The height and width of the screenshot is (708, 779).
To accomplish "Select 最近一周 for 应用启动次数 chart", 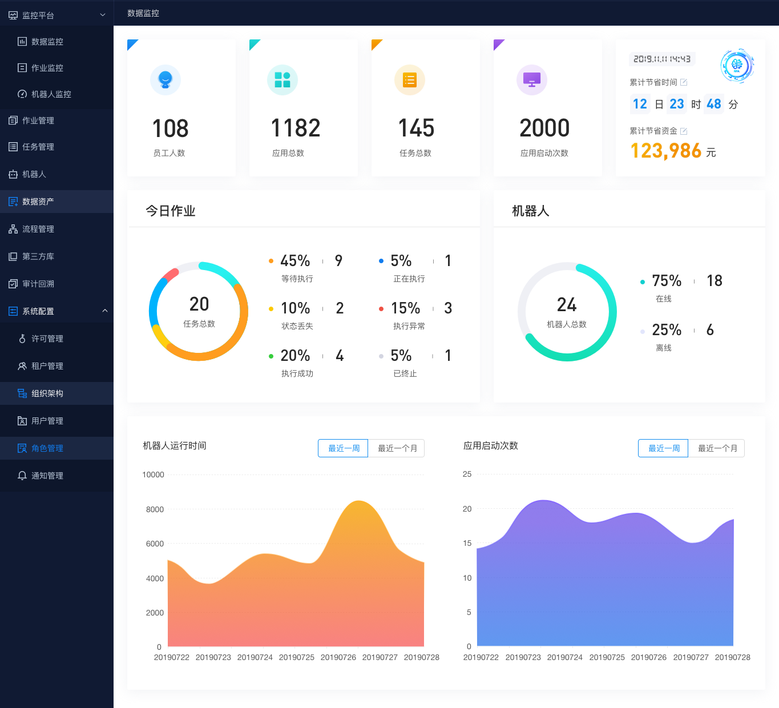I will pyautogui.click(x=663, y=448).
